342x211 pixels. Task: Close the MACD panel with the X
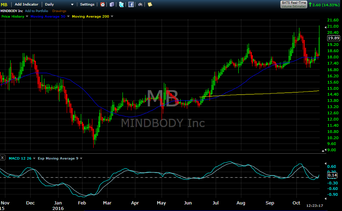(3, 157)
